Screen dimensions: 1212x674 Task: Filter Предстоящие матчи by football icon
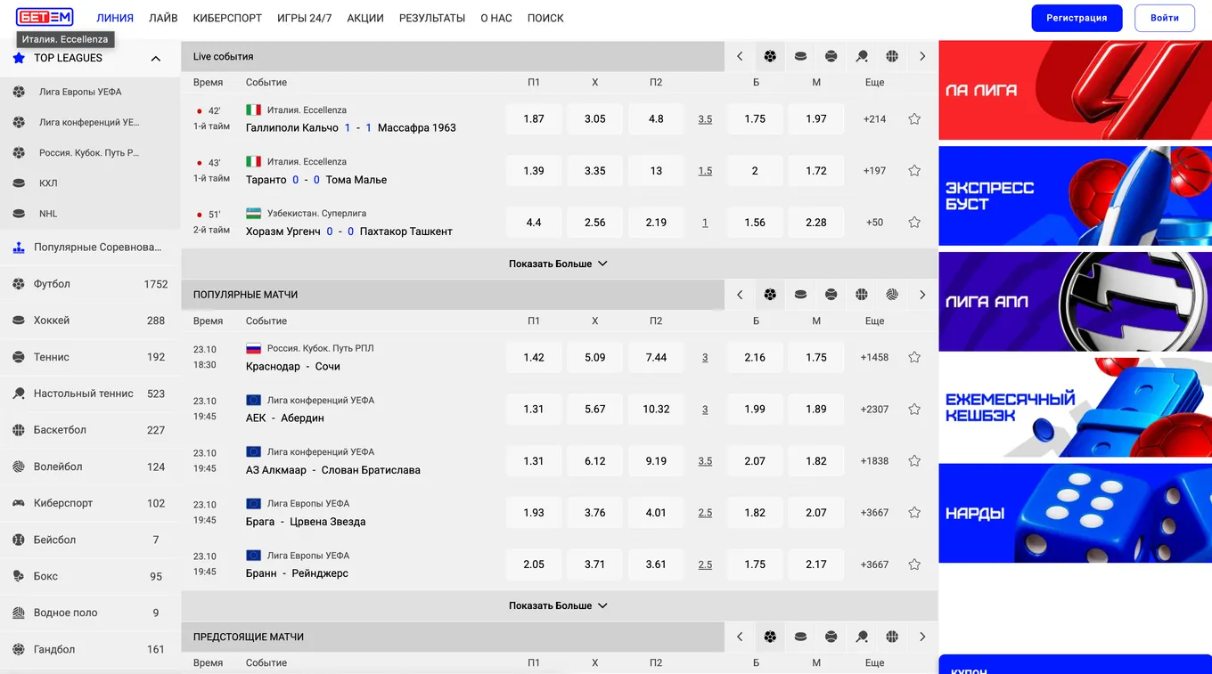[x=770, y=637]
